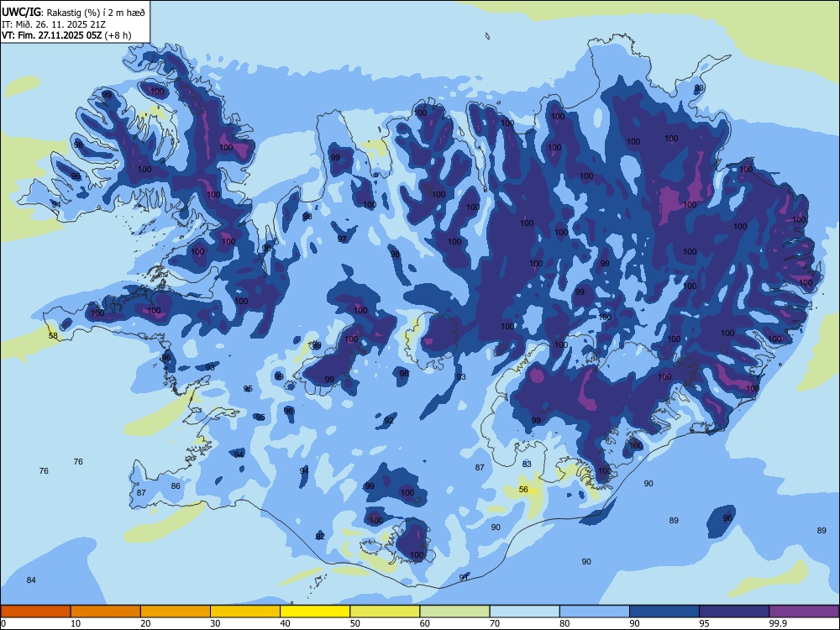Click the legend tick label '20'
The width and height of the screenshot is (840, 630).
click(145, 623)
